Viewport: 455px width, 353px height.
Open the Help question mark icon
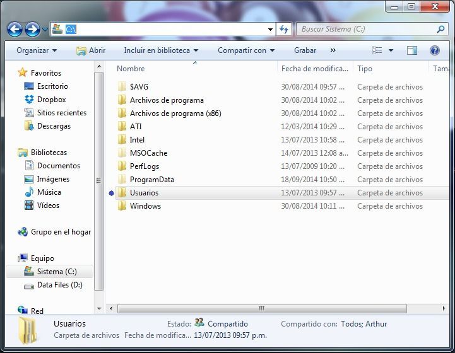[434, 50]
